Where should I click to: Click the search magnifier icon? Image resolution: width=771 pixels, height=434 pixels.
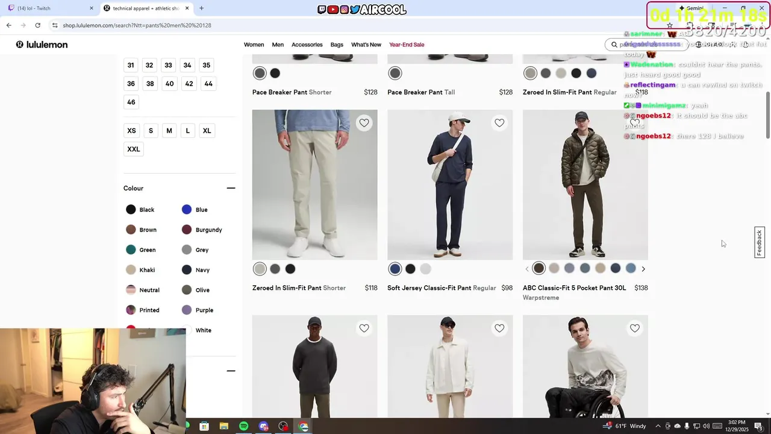click(614, 45)
